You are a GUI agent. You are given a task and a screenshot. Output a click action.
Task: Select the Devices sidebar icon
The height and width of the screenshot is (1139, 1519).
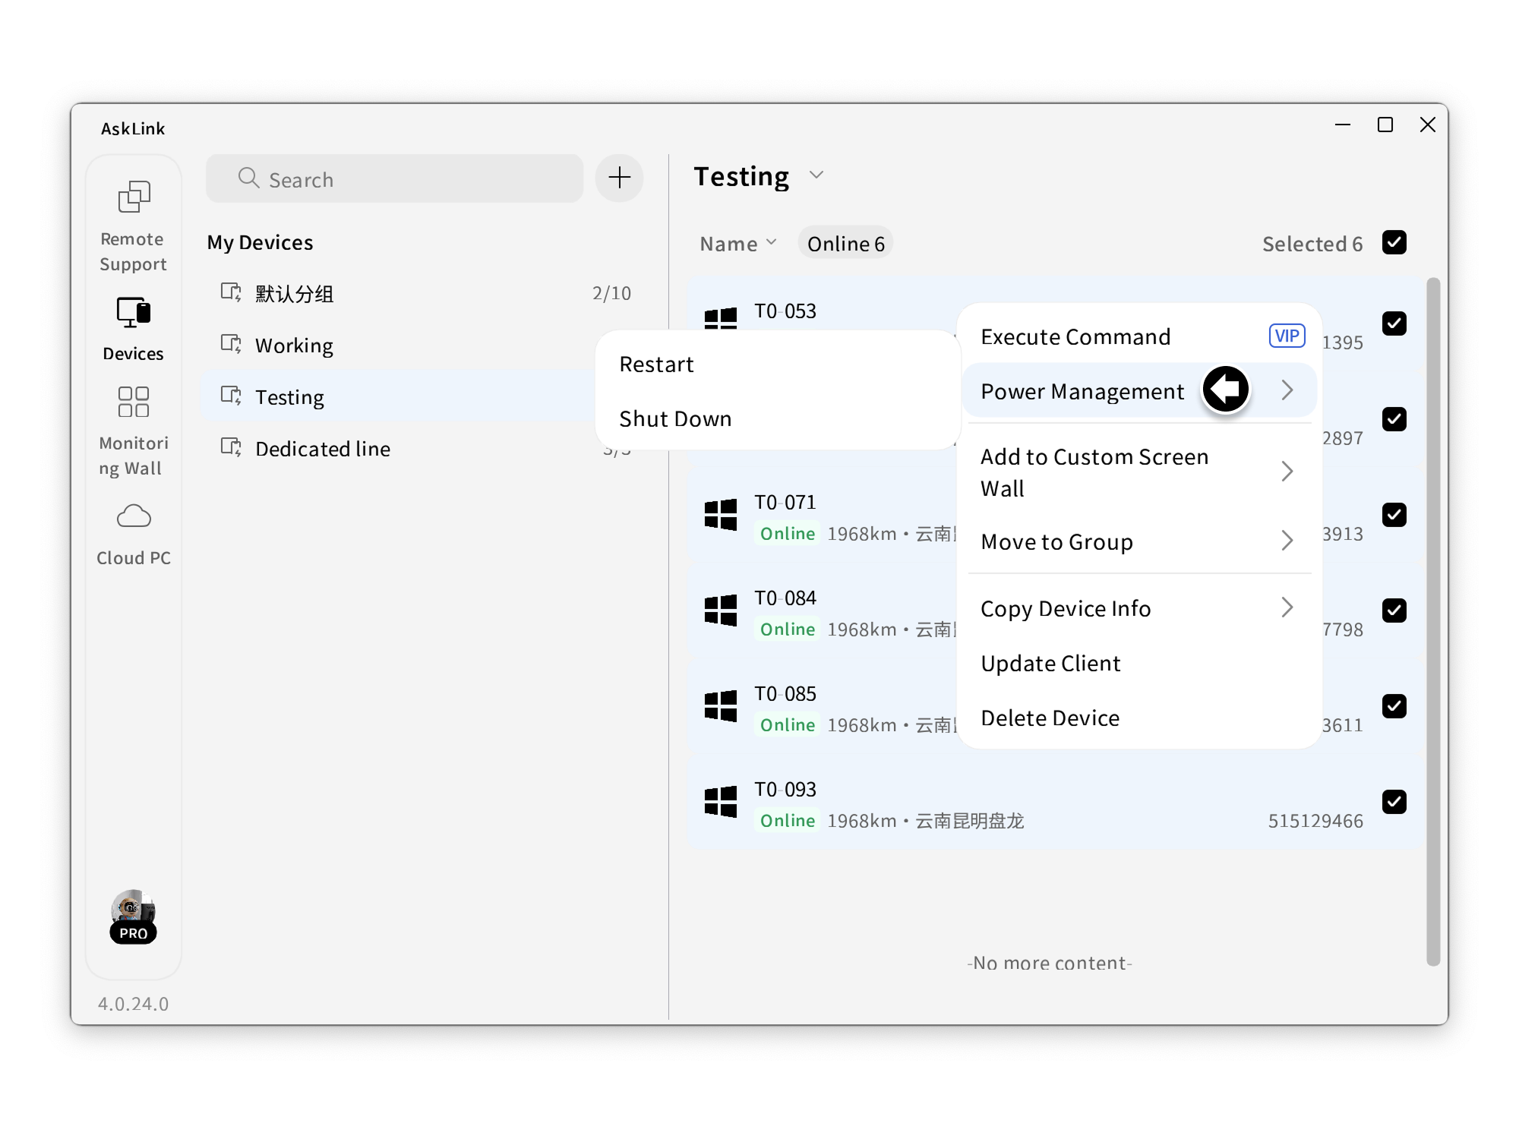point(134,313)
